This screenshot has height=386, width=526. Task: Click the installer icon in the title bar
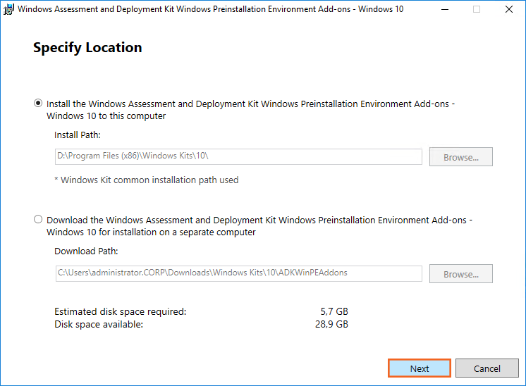pyautogui.click(x=9, y=9)
